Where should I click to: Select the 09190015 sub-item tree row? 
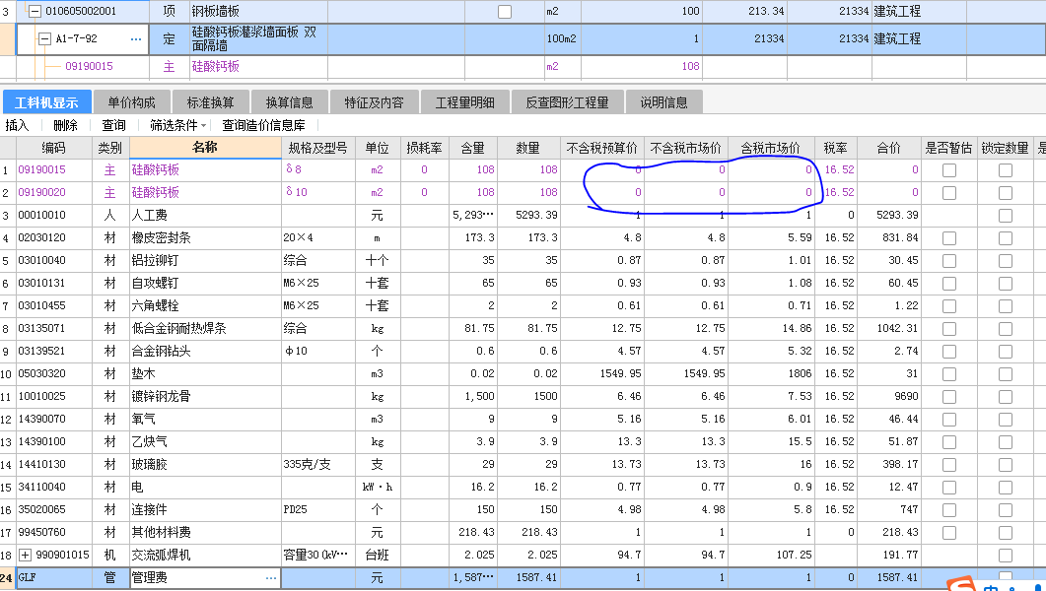(x=90, y=67)
